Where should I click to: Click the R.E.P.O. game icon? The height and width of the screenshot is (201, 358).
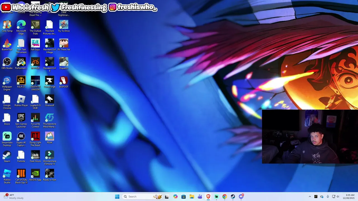(x=21, y=82)
